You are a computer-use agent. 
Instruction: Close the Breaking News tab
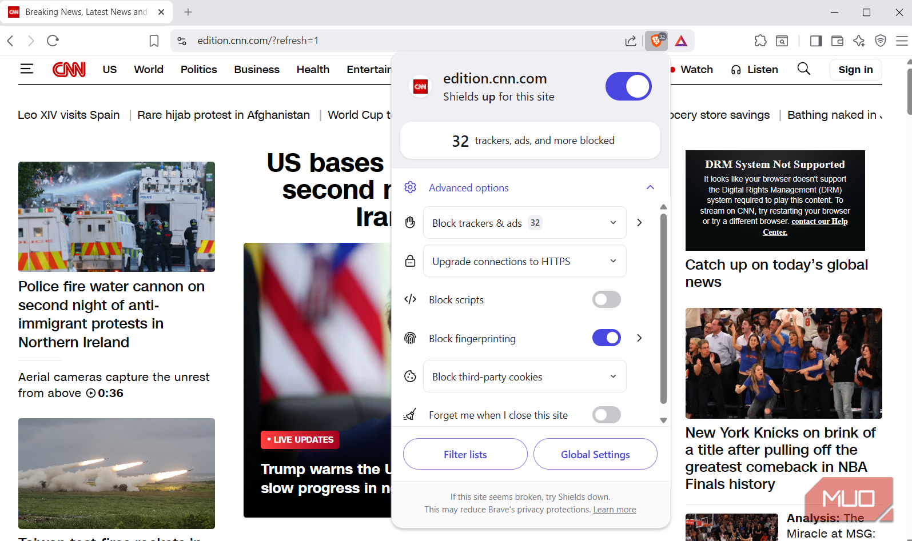tap(161, 12)
